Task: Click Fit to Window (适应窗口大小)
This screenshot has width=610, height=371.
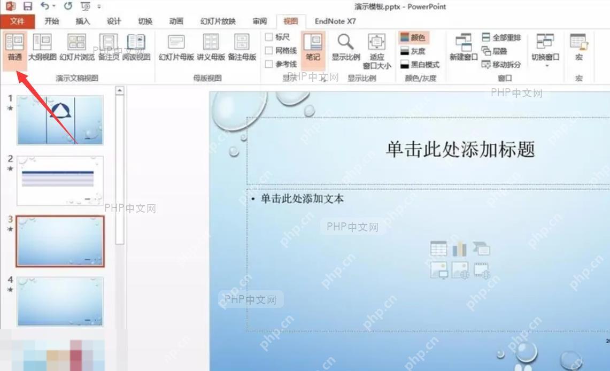Action: 376,51
